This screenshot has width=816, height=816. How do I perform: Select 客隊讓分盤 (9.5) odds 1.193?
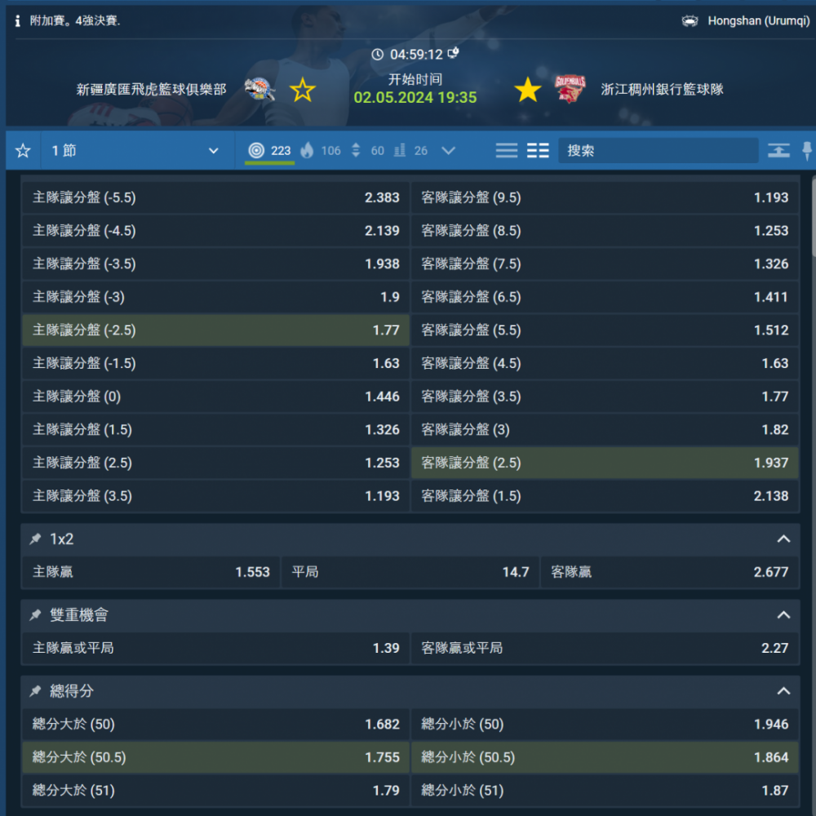click(x=605, y=197)
